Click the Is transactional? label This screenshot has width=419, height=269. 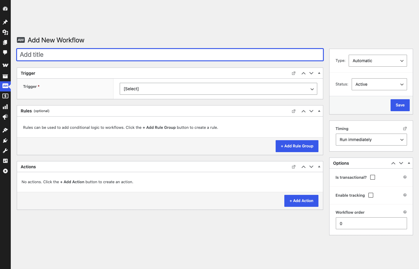click(351, 177)
